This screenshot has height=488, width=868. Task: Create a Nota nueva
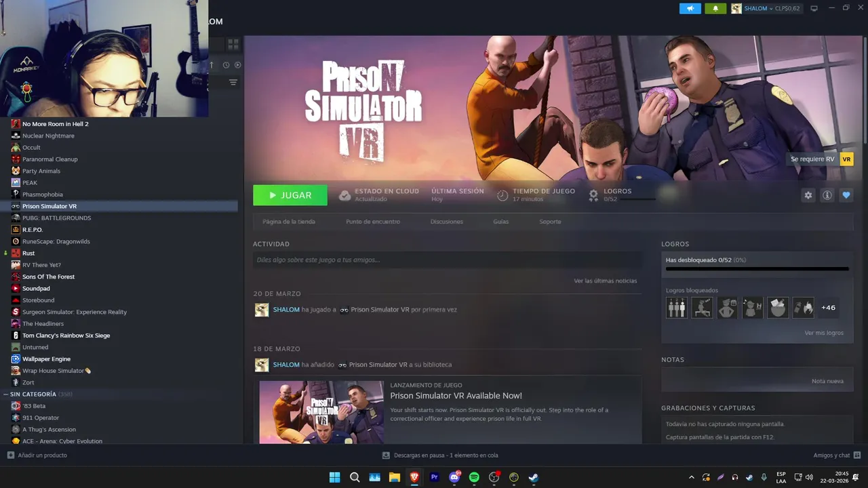click(827, 381)
